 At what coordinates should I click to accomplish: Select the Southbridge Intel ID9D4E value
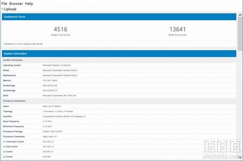(50, 90)
